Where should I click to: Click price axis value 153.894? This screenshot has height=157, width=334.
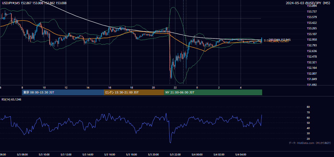tap(312, 6)
